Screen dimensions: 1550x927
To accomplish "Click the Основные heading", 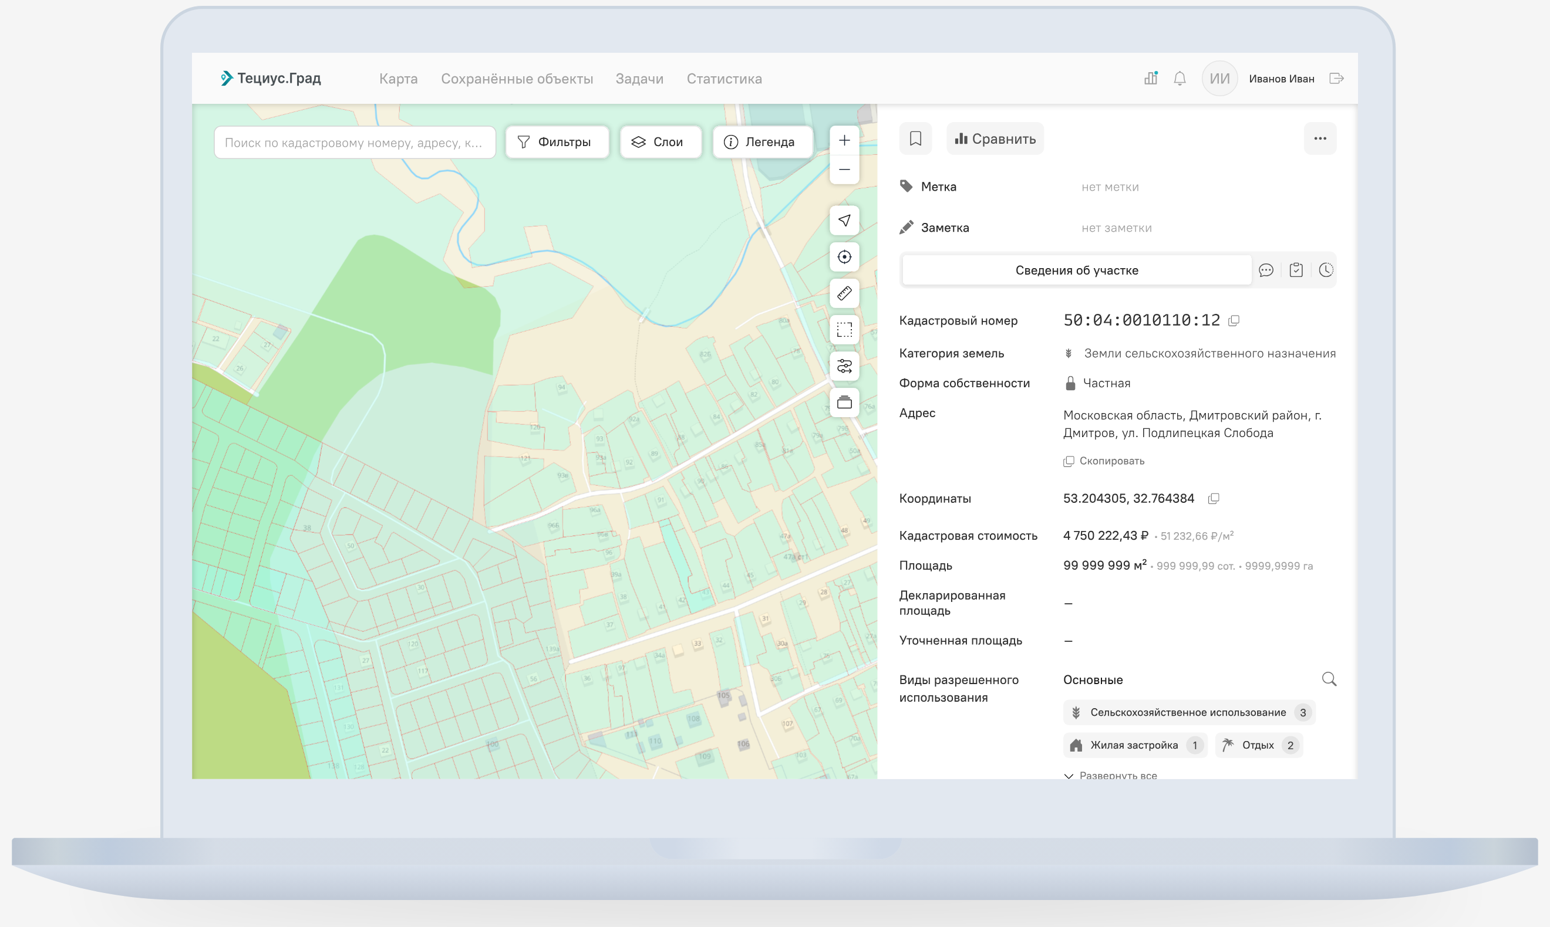I will click(x=1093, y=679).
